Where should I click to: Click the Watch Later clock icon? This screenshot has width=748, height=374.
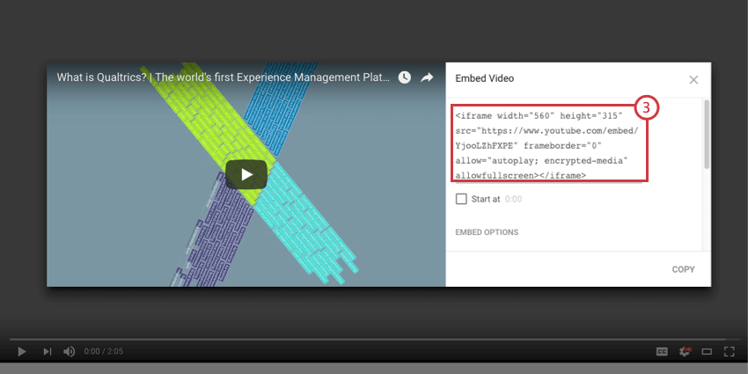[405, 77]
